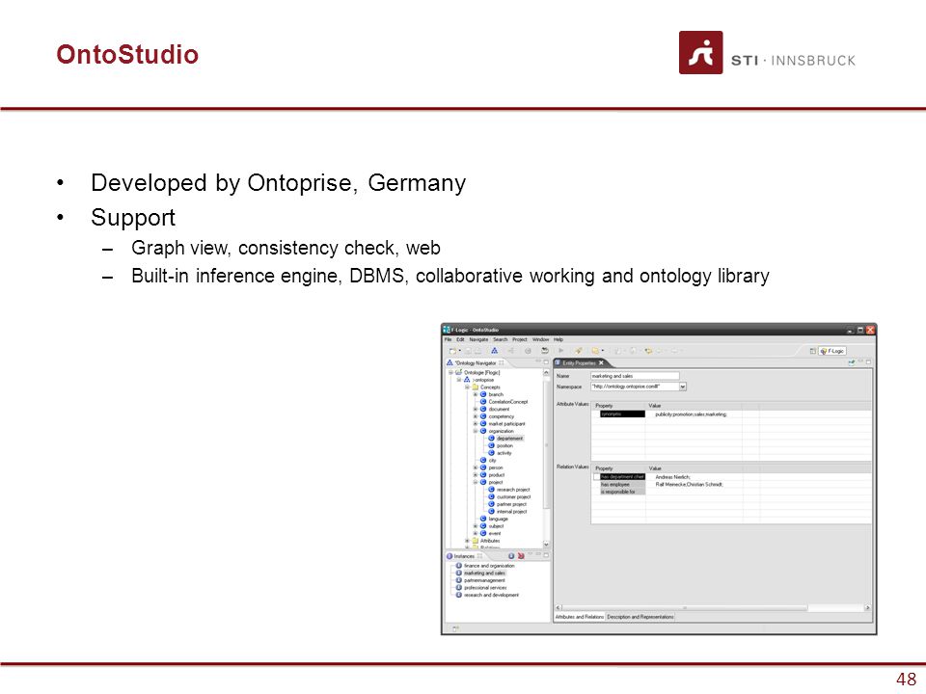Expand the document concept
Image resolution: width=926 pixels, height=694 pixels.
(x=476, y=409)
